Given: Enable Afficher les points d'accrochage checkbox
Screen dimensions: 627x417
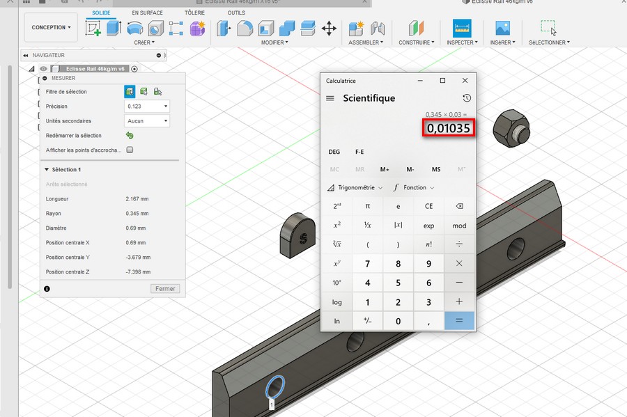Looking at the screenshot, I should tap(130, 150).
